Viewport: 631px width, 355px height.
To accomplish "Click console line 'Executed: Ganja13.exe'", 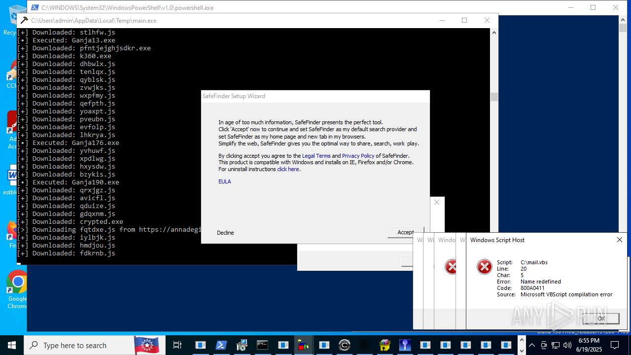I will pyautogui.click(x=66, y=40).
